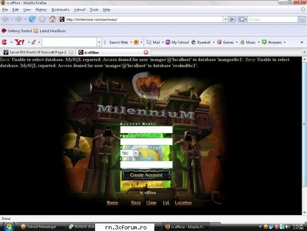307x231 pixels.
Task: Click the throbber activity icon at top right
Action: tap(303, 9)
